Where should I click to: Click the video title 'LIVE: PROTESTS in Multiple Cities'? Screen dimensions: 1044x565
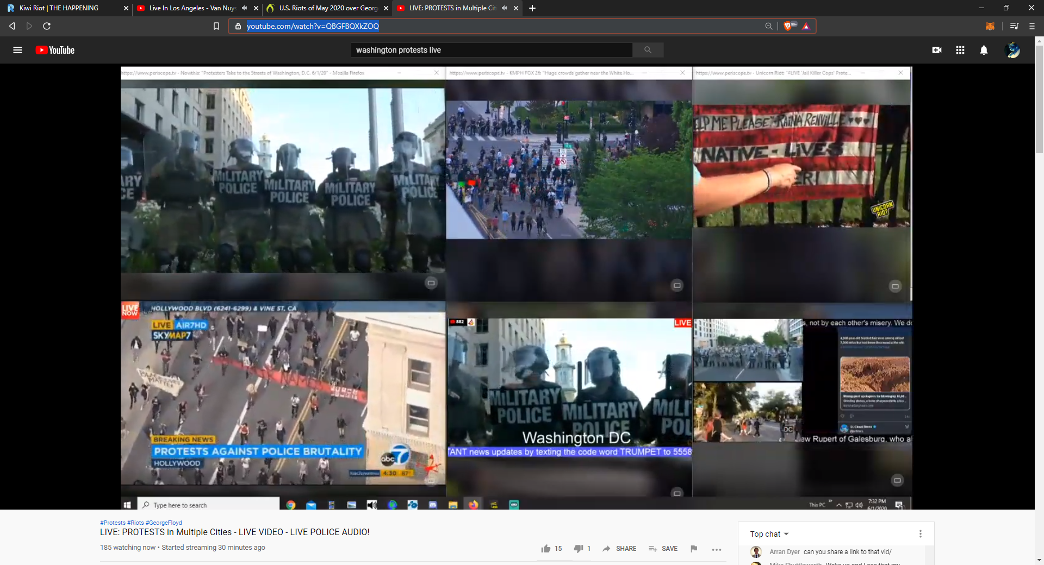coord(235,532)
